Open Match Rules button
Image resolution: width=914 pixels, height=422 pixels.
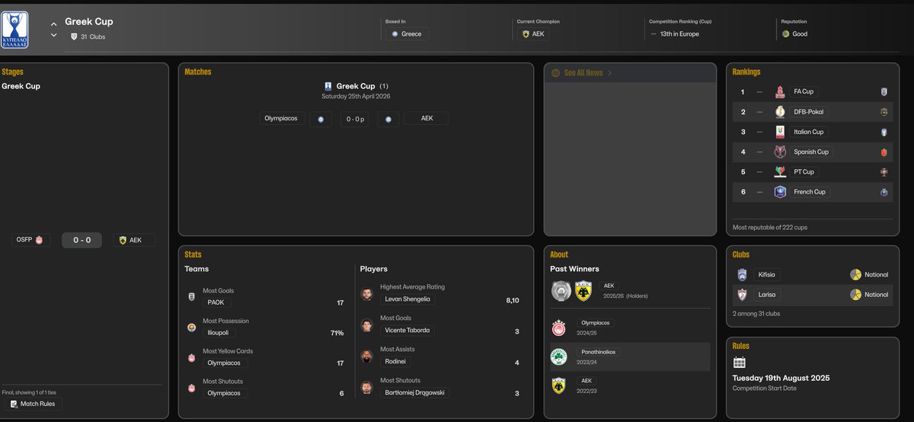34,404
